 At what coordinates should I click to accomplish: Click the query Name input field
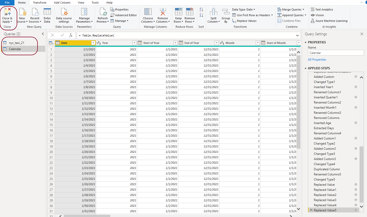pos(335,53)
